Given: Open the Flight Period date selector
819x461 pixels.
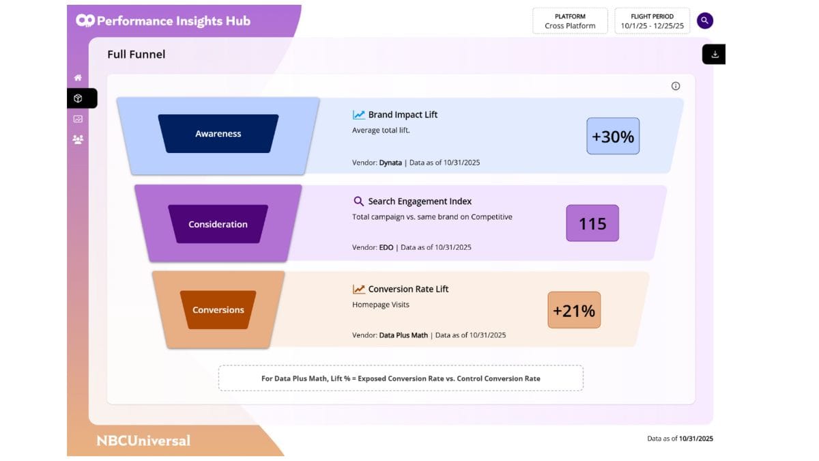Looking at the screenshot, I should point(652,21).
